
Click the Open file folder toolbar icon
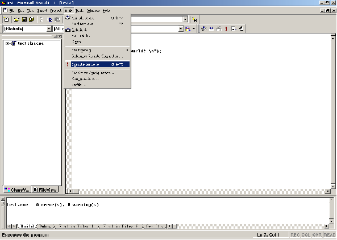click(16, 19)
